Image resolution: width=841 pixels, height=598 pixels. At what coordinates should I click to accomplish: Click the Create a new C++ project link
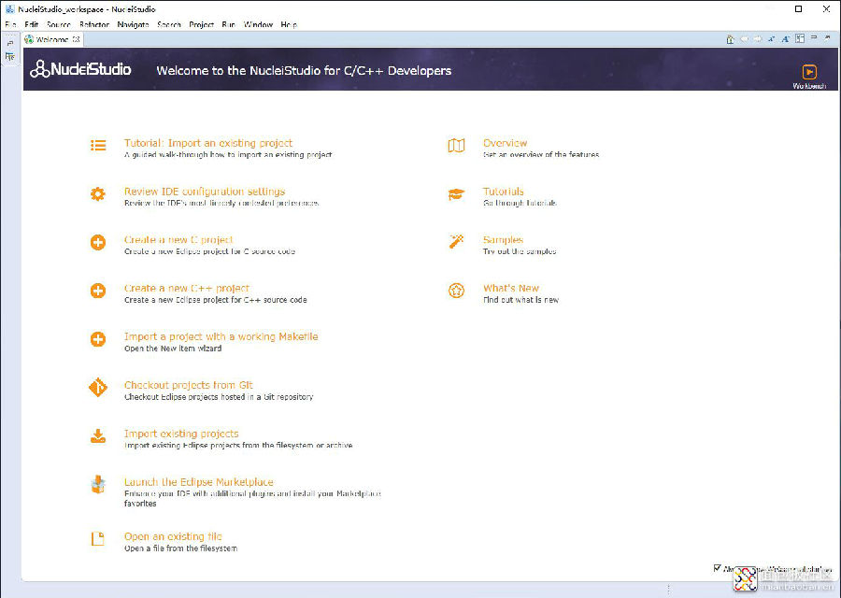tap(187, 288)
